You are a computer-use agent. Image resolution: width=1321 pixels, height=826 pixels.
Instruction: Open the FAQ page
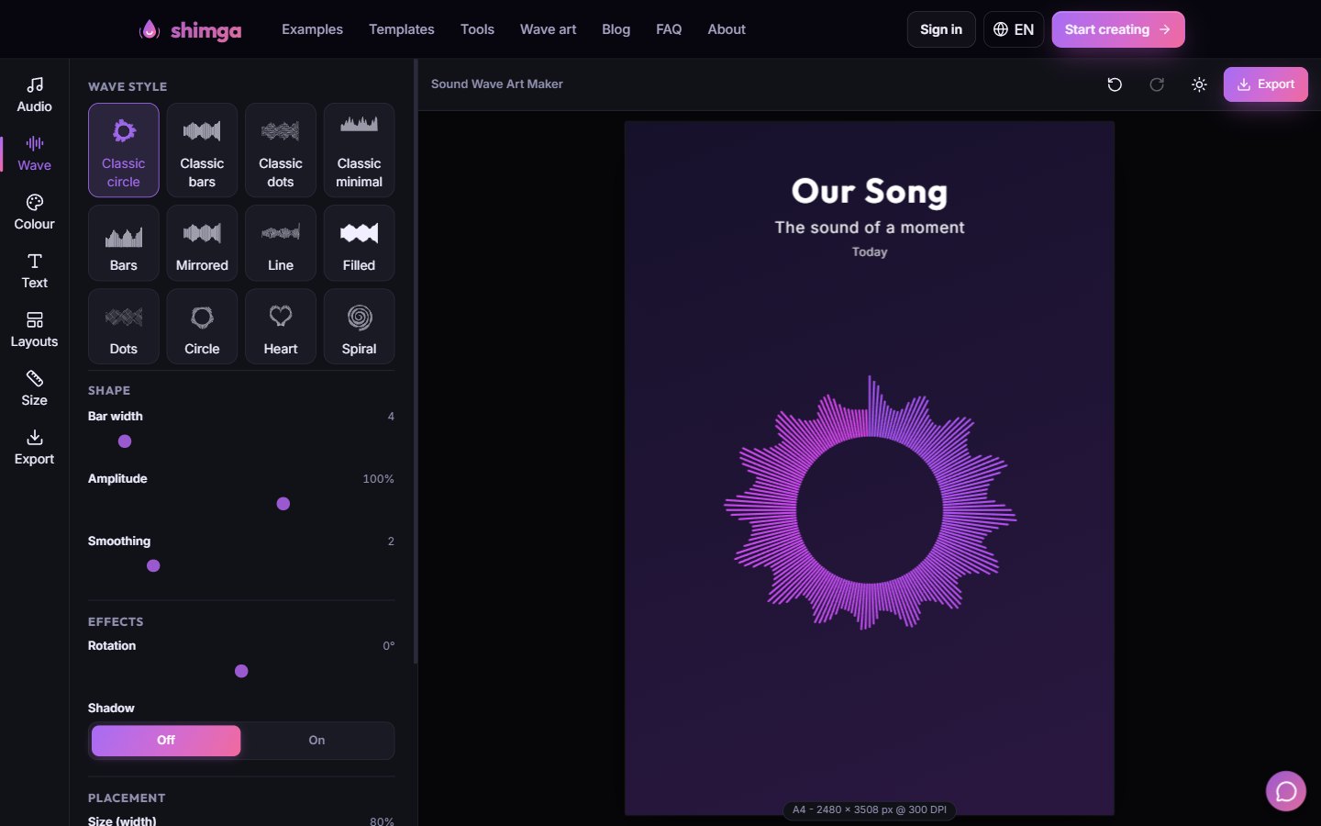669,29
